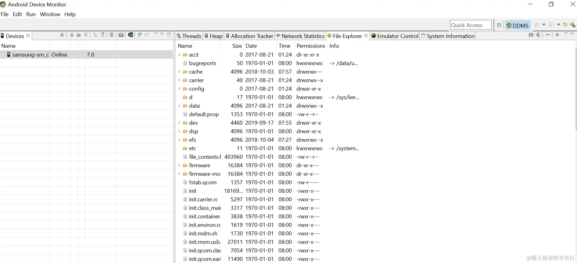Viewport: 577px width, 263px height.
Task: Click the Run External Tools icon
Action: click(x=573, y=25)
